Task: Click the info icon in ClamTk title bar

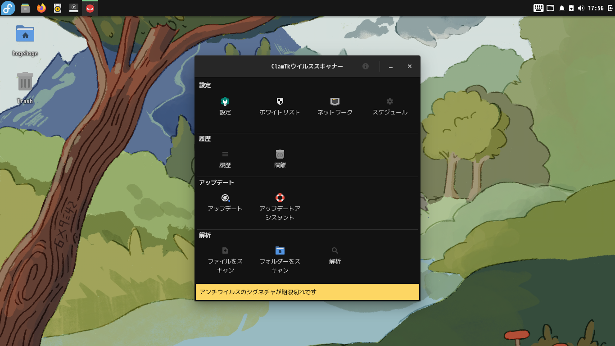Action: pos(366,66)
